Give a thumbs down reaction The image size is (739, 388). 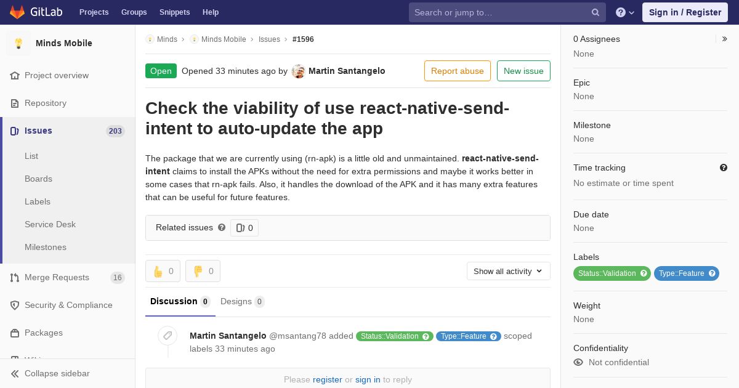point(203,271)
